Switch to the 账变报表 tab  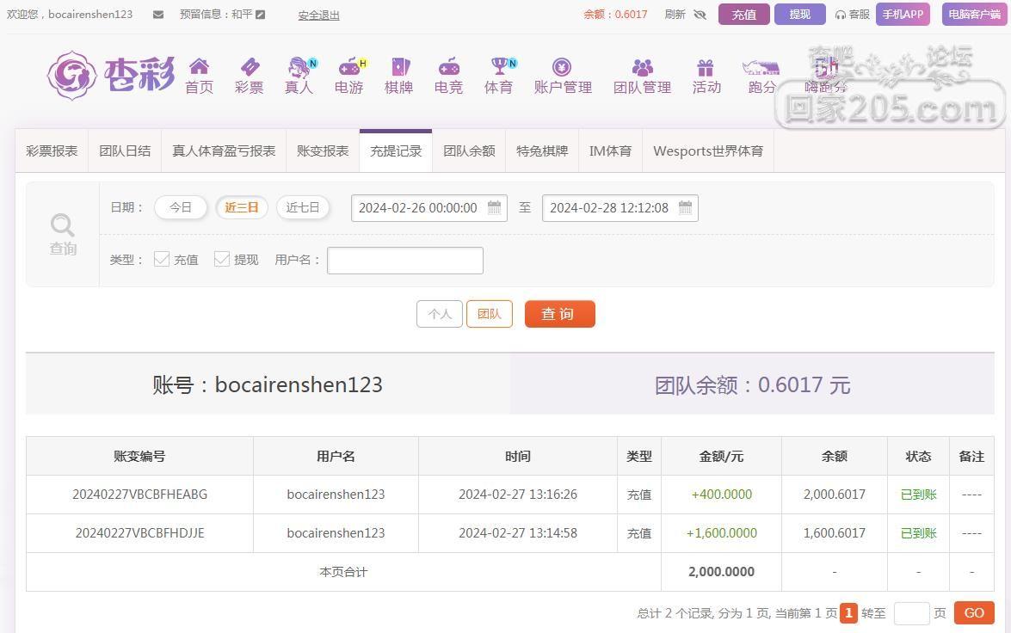tap(323, 151)
